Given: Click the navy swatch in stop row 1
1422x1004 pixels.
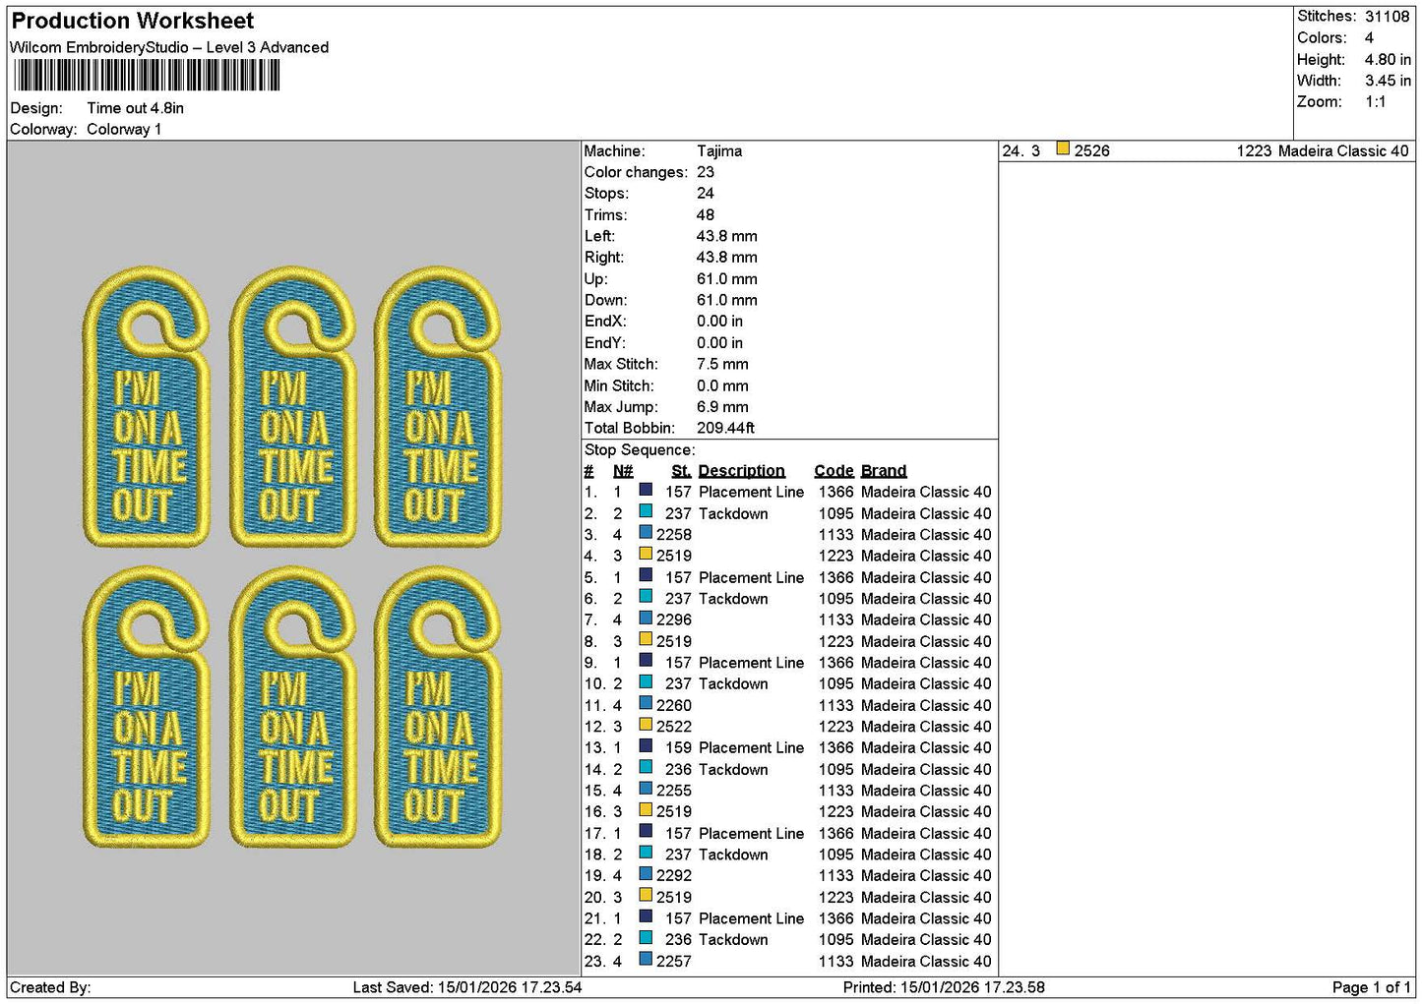Looking at the screenshot, I should [646, 491].
